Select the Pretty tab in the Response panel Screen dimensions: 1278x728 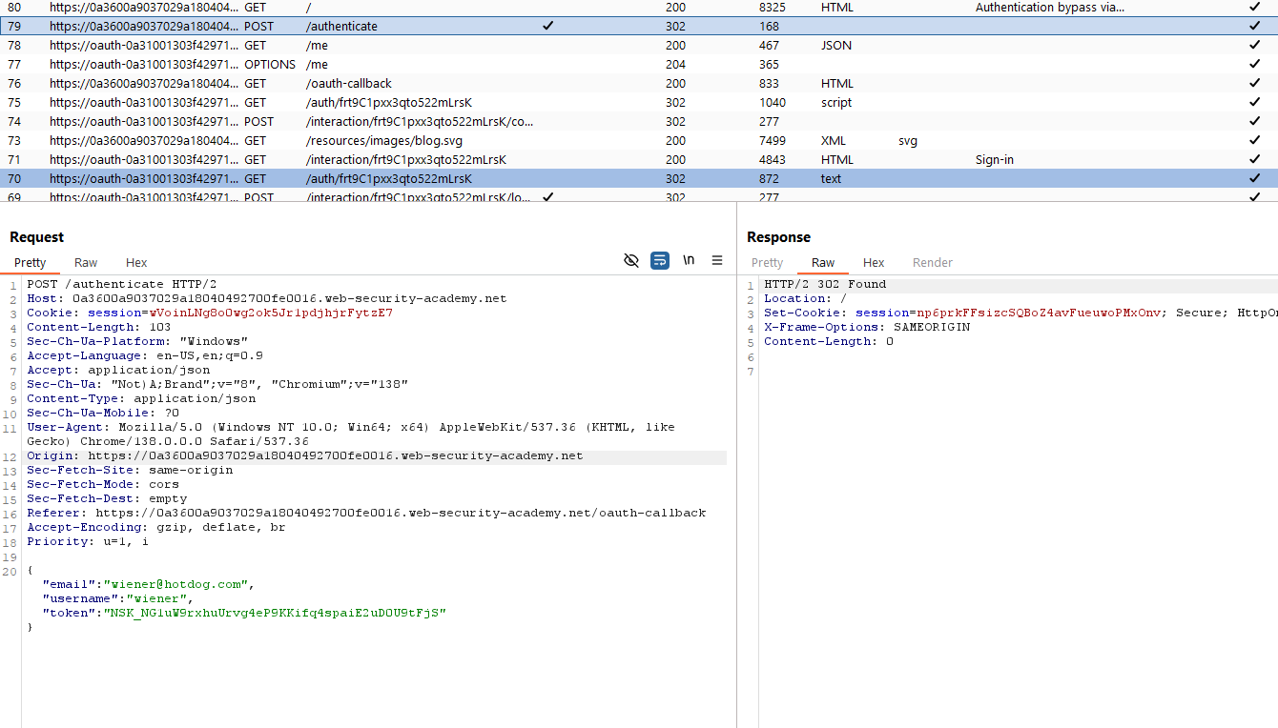[767, 262]
